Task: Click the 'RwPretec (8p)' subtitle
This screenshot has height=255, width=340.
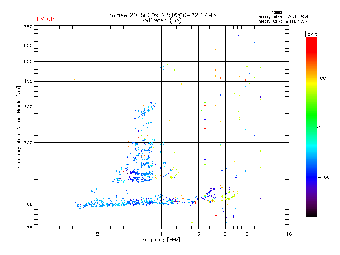Action: tap(161, 20)
